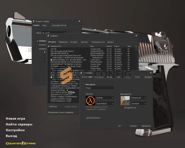
Task: Open the Зеленый crosshair color dropdown
Action: [x=139, y=103]
